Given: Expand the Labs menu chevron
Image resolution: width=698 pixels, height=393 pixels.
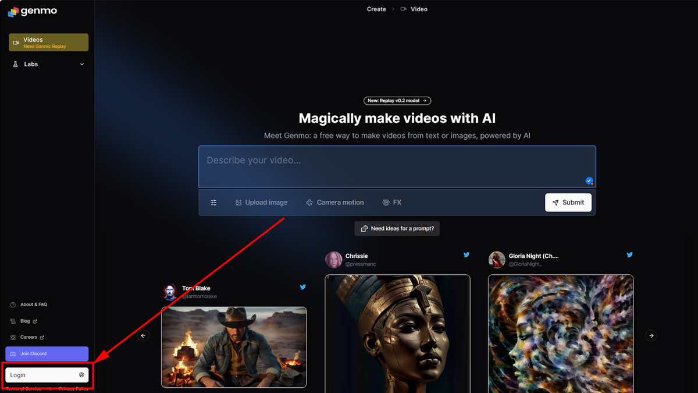Looking at the screenshot, I should pos(81,64).
